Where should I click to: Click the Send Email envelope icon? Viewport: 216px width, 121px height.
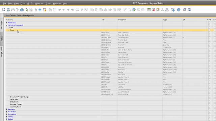tap(13, 10)
